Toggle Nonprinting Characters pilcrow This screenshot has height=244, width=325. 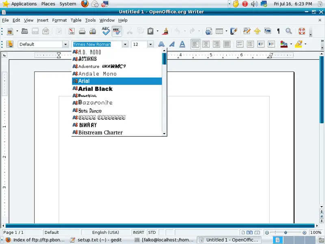point(278,31)
